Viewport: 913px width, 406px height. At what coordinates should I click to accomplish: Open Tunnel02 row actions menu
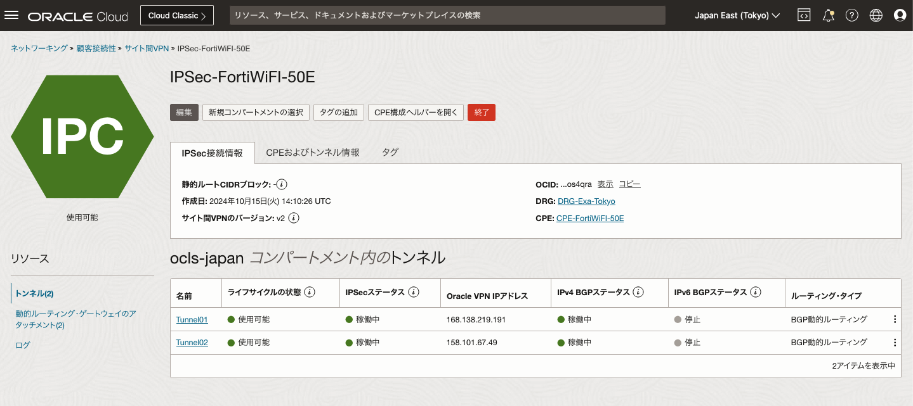[895, 342]
